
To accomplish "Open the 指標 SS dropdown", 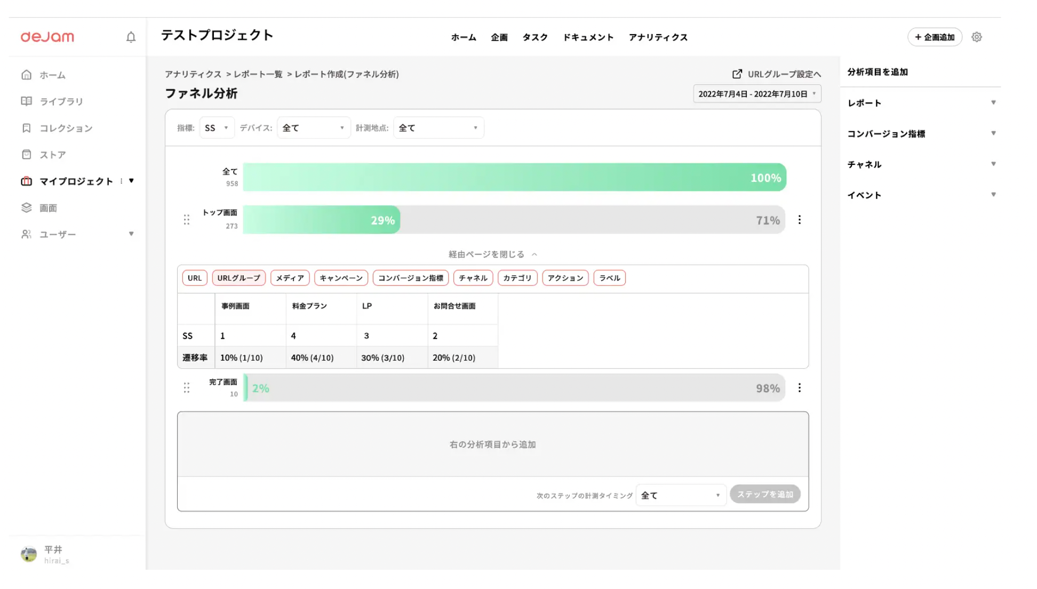I will click(217, 128).
